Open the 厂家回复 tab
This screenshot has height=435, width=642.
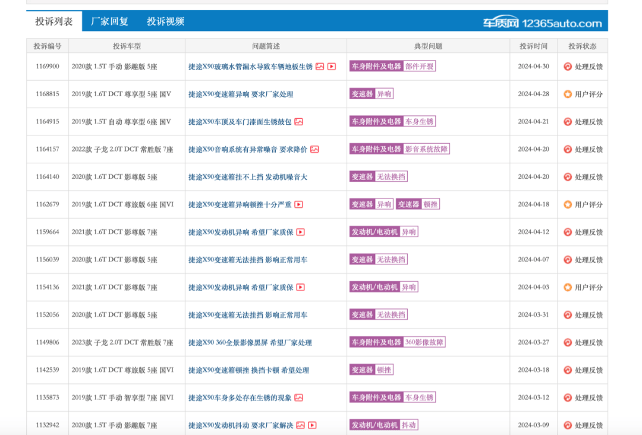click(x=109, y=21)
